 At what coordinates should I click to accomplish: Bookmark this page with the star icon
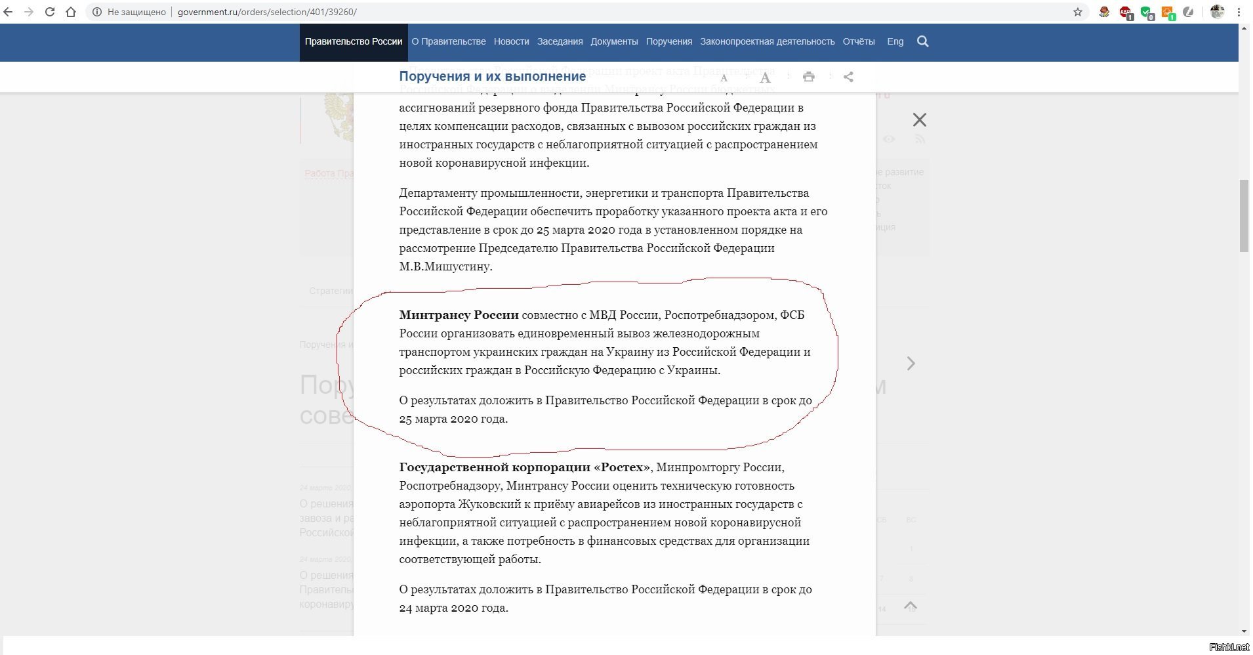1078,12
